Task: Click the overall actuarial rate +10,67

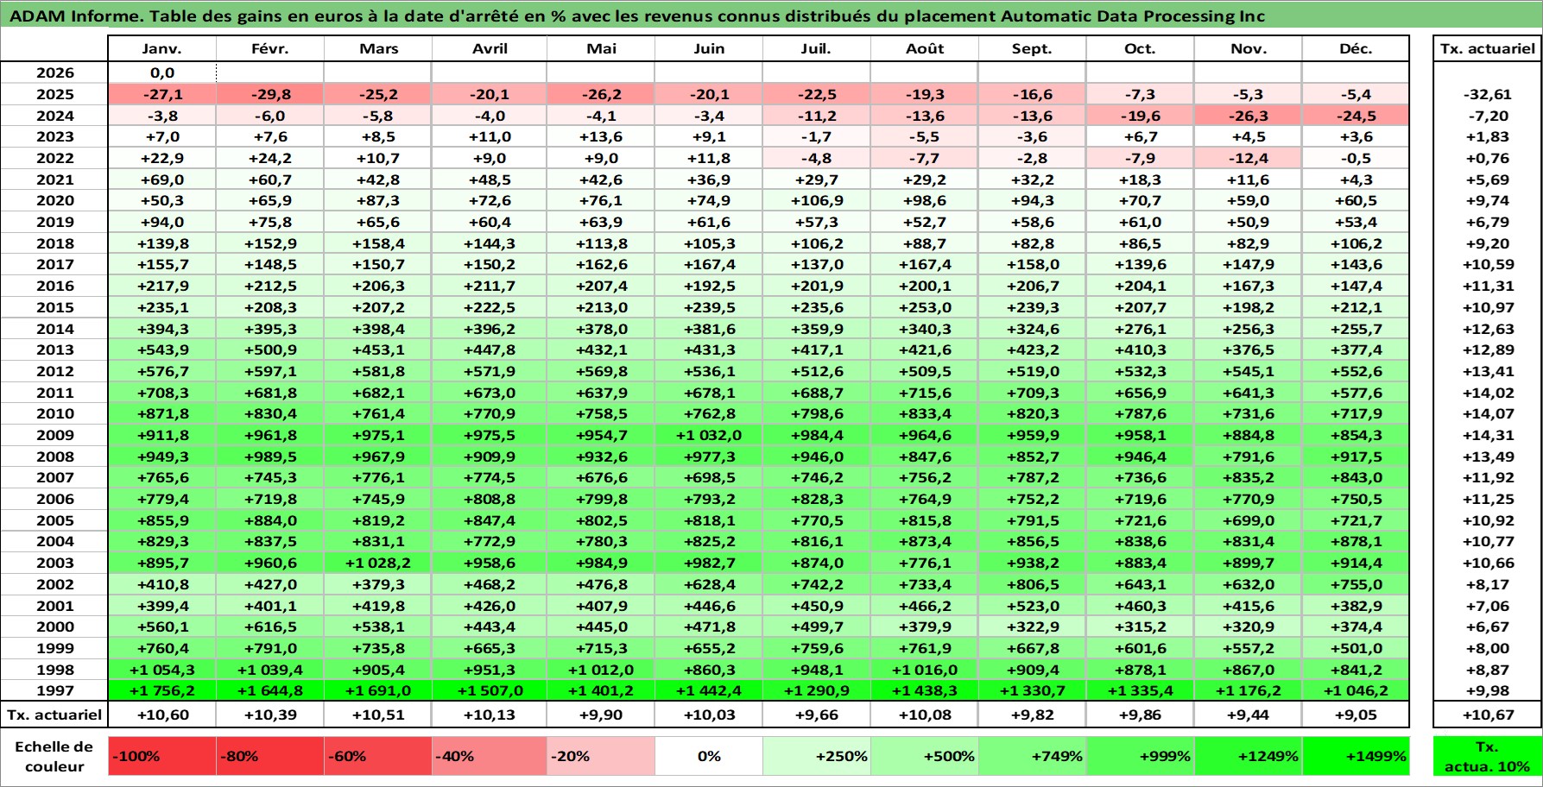Action: click(x=1488, y=715)
